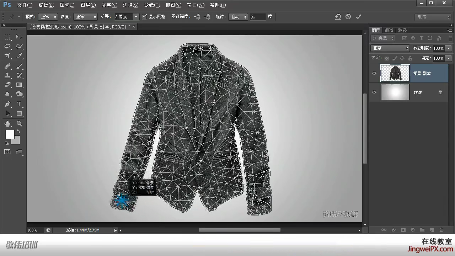Switch to the 路径 (Paths) tab

(x=402, y=31)
